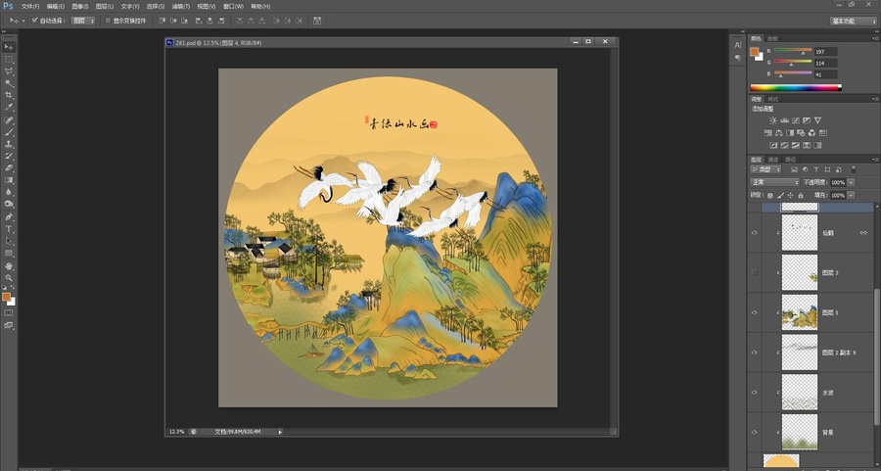
Task: Hide the 仙鹤 layer eye icon
Action: pyautogui.click(x=755, y=233)
